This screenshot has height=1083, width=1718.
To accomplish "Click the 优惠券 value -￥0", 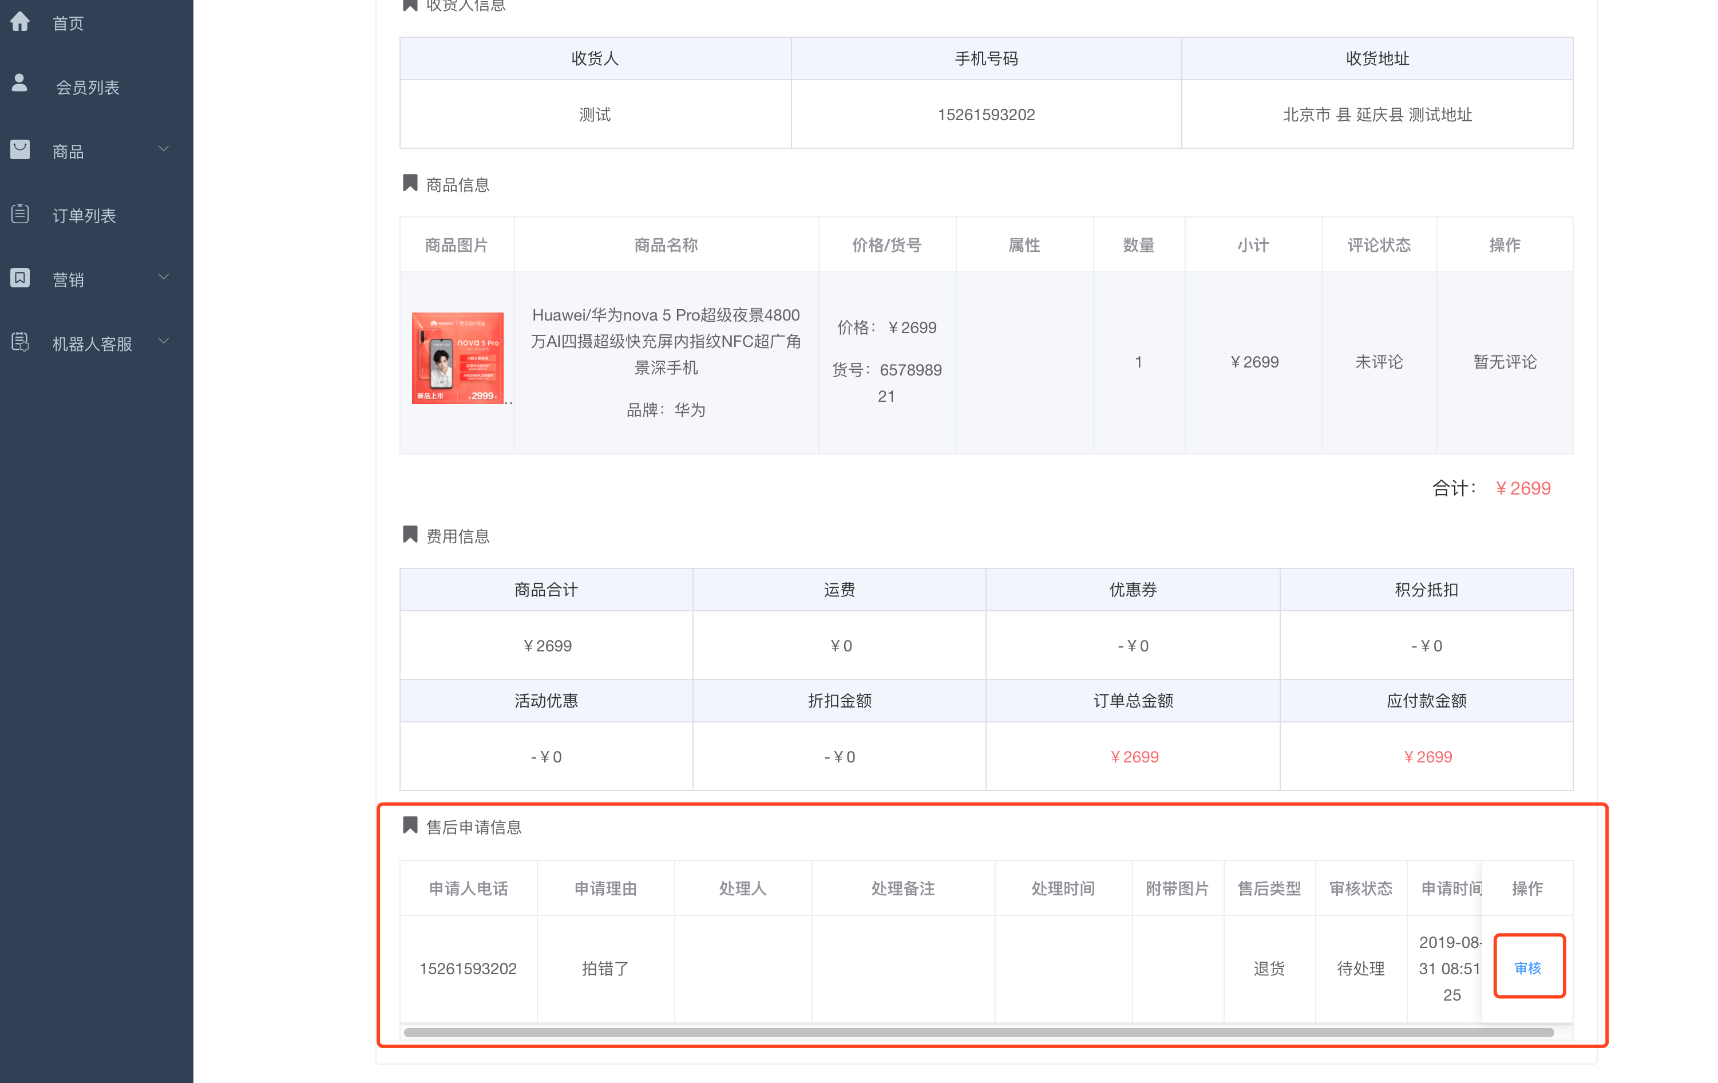I will point(1134,646).
